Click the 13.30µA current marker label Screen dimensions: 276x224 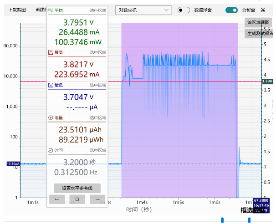(13, 164)
